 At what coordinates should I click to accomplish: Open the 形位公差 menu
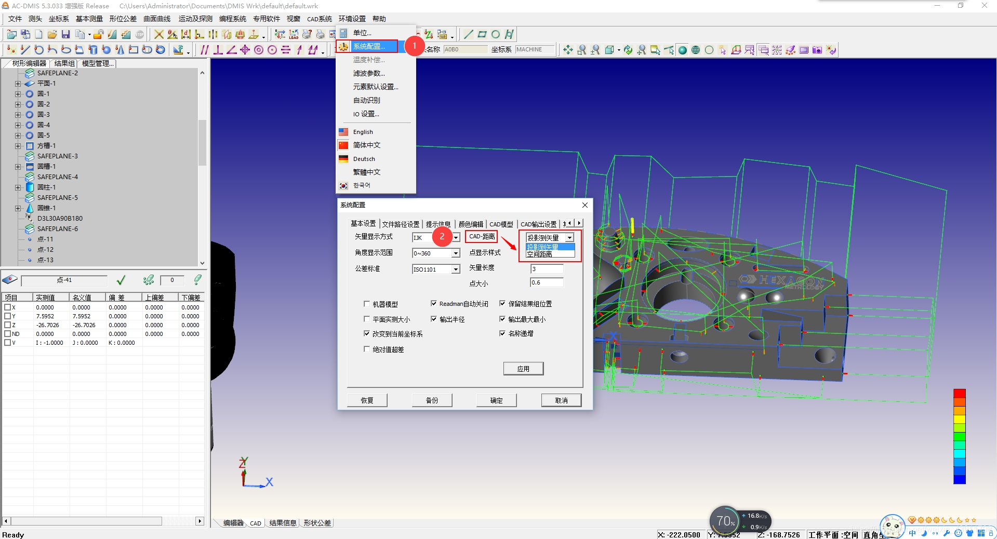123,19
